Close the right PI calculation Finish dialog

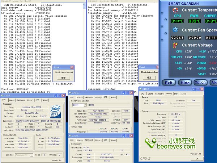click(158, 67)
